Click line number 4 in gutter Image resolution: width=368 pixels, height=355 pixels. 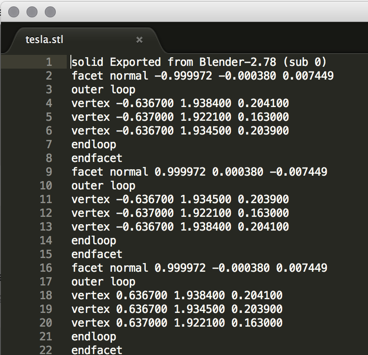pyautogui.click(x=49, y=103)
